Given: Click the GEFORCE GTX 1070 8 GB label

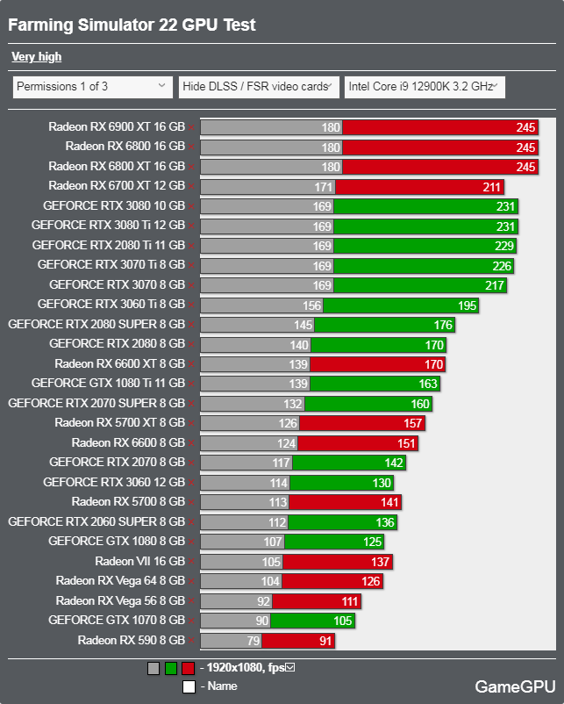Looking at the screenshot, I should pos(117,621).
